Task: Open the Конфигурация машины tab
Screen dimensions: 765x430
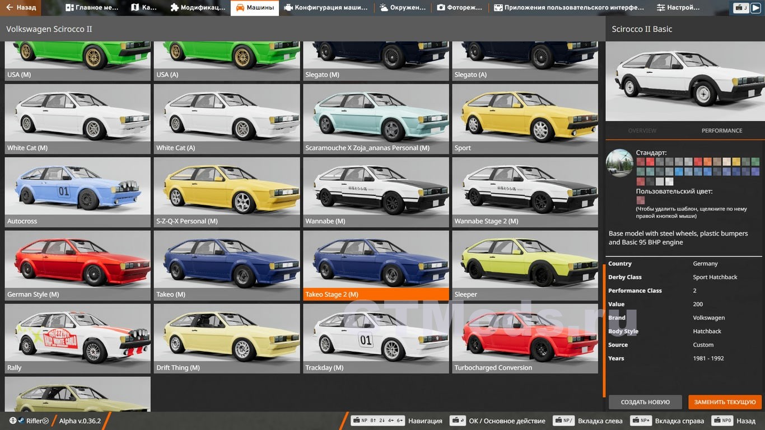Action: [326, 8]
